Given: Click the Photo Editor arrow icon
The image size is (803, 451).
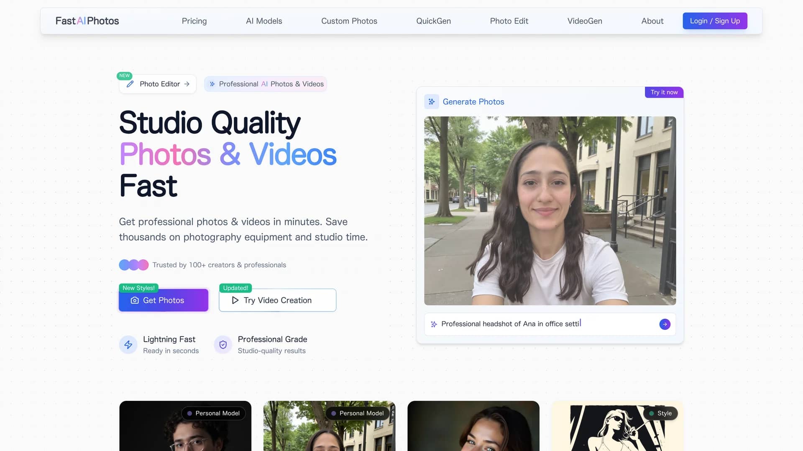Looking at the screenshot, I should point(187,84).
